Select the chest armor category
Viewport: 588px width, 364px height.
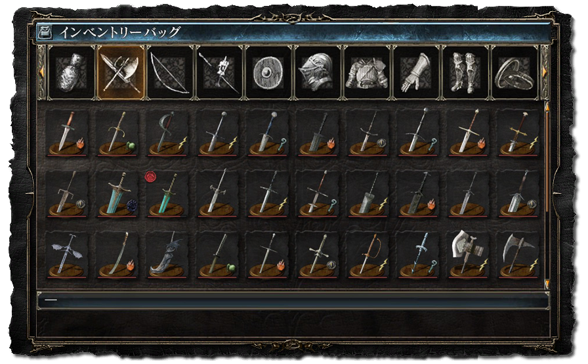[x=367, y=73]
